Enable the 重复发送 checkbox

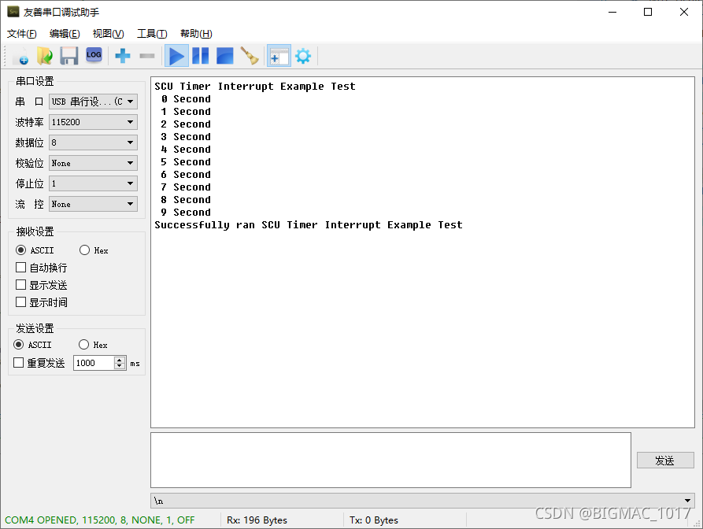39,363
